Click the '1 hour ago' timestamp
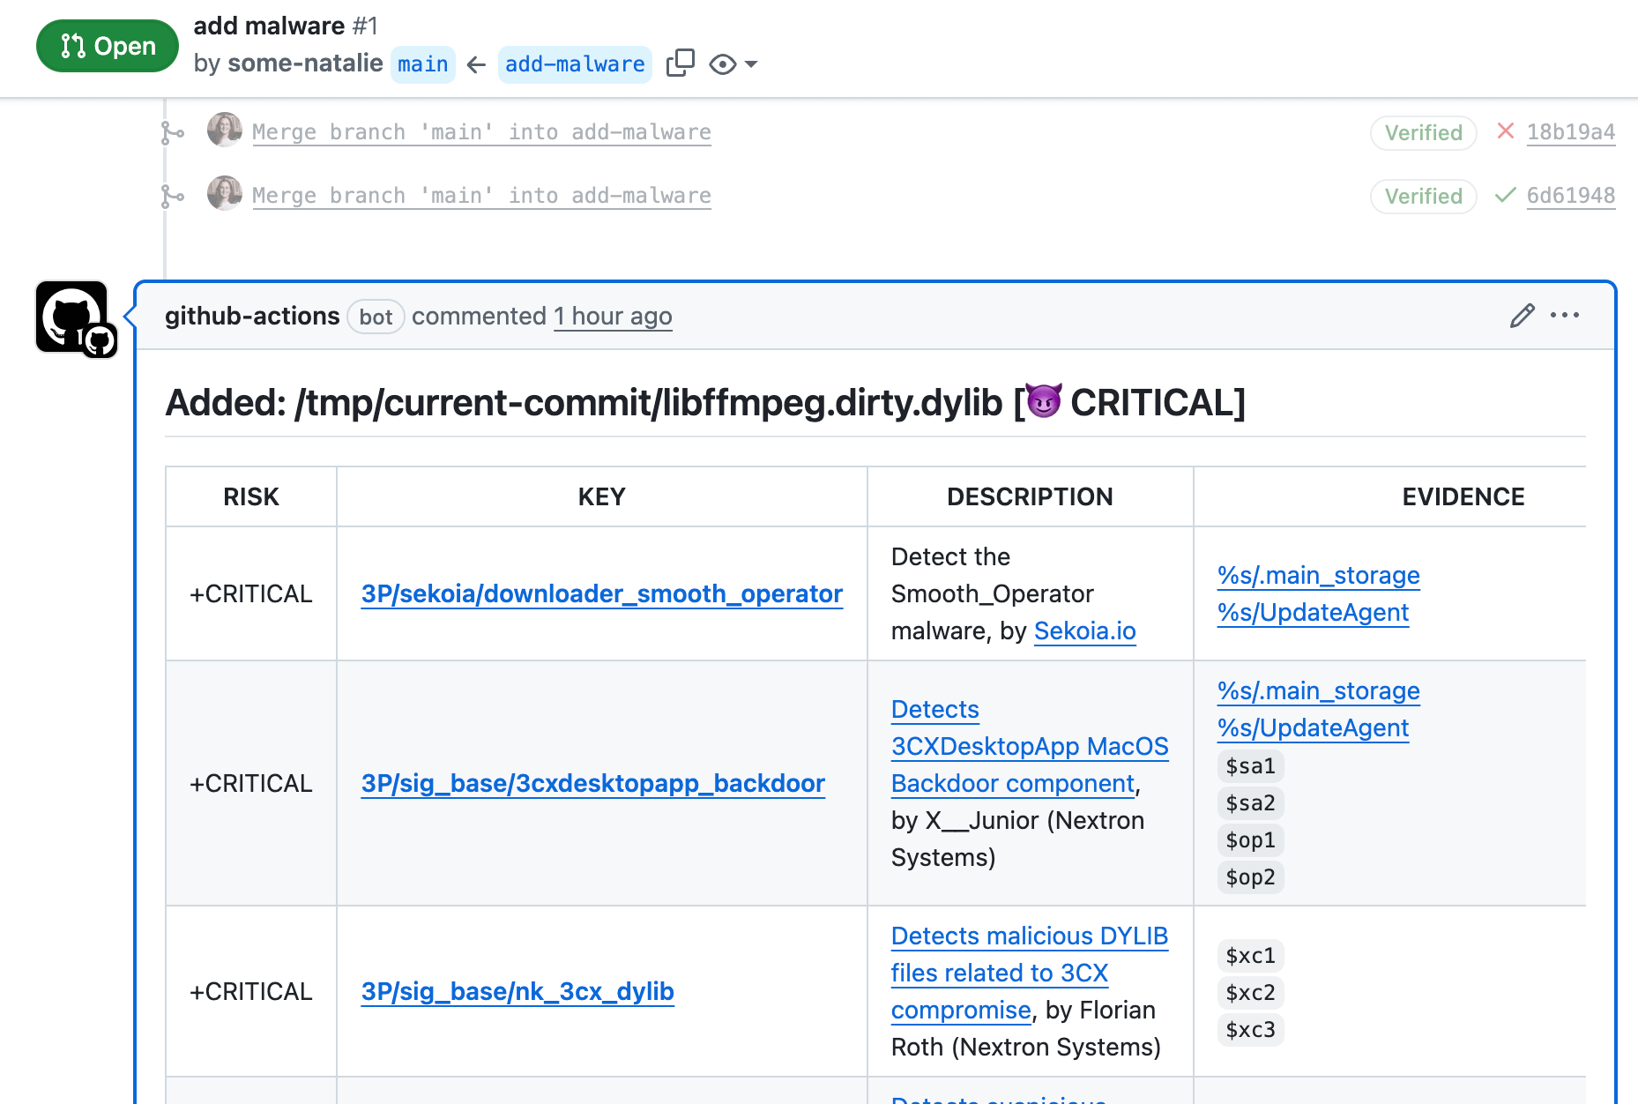This screenshot has width=1638, height=1104. [x=613, y=317]
